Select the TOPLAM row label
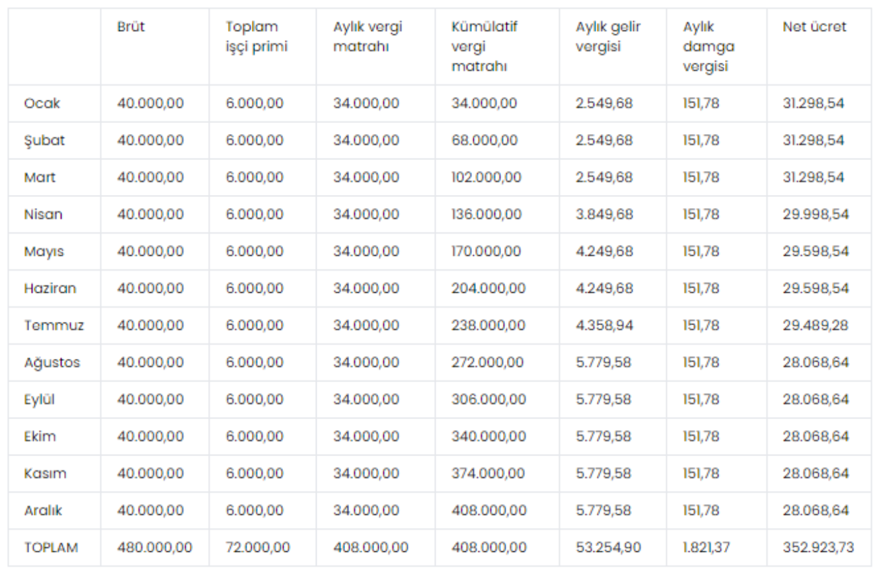The width and height of the screenshot is (883, 583). click(x=51, y=547)
